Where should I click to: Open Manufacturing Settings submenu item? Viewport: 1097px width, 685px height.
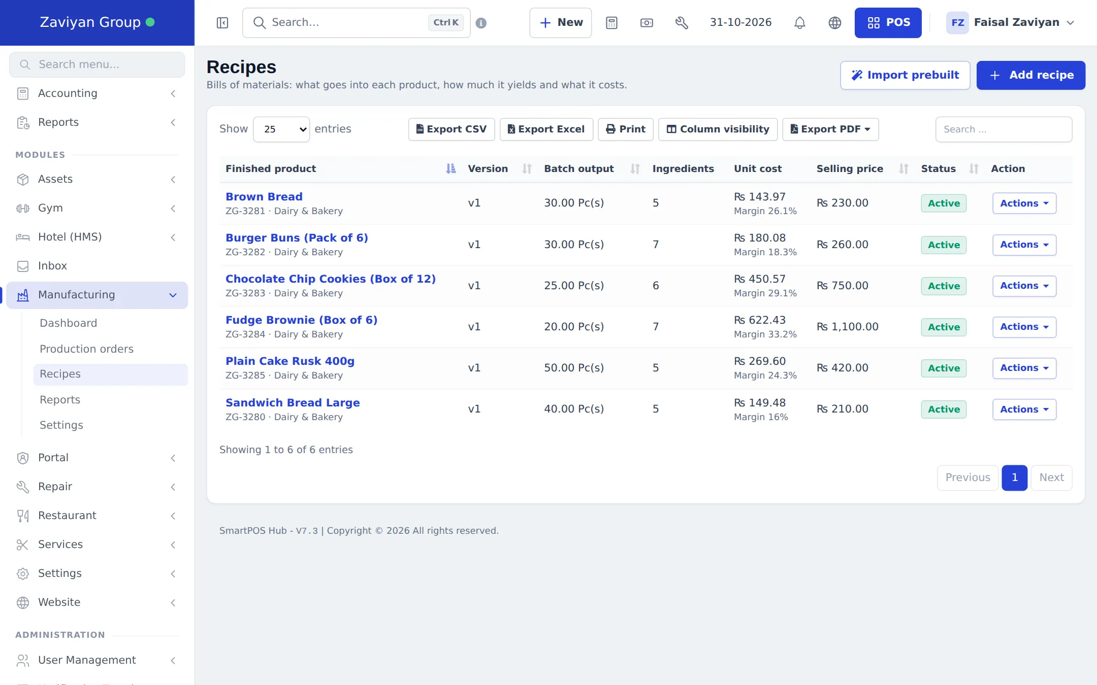tap(61, 425)
